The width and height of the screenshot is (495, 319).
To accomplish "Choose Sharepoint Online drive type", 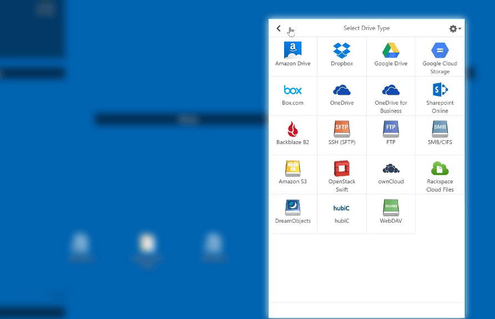I will coord(440,90).
